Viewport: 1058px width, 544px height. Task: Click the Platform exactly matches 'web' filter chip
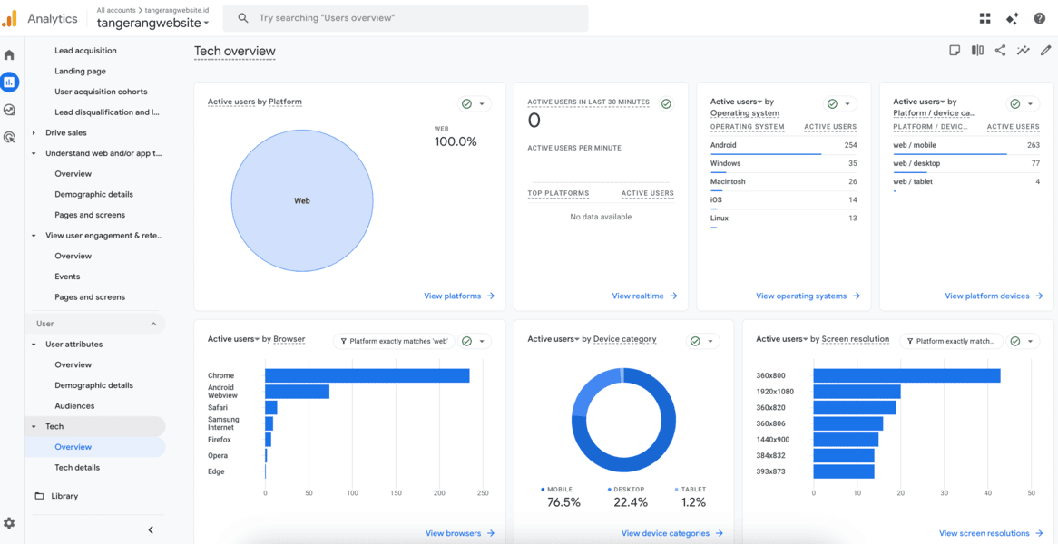coord(395,341)
